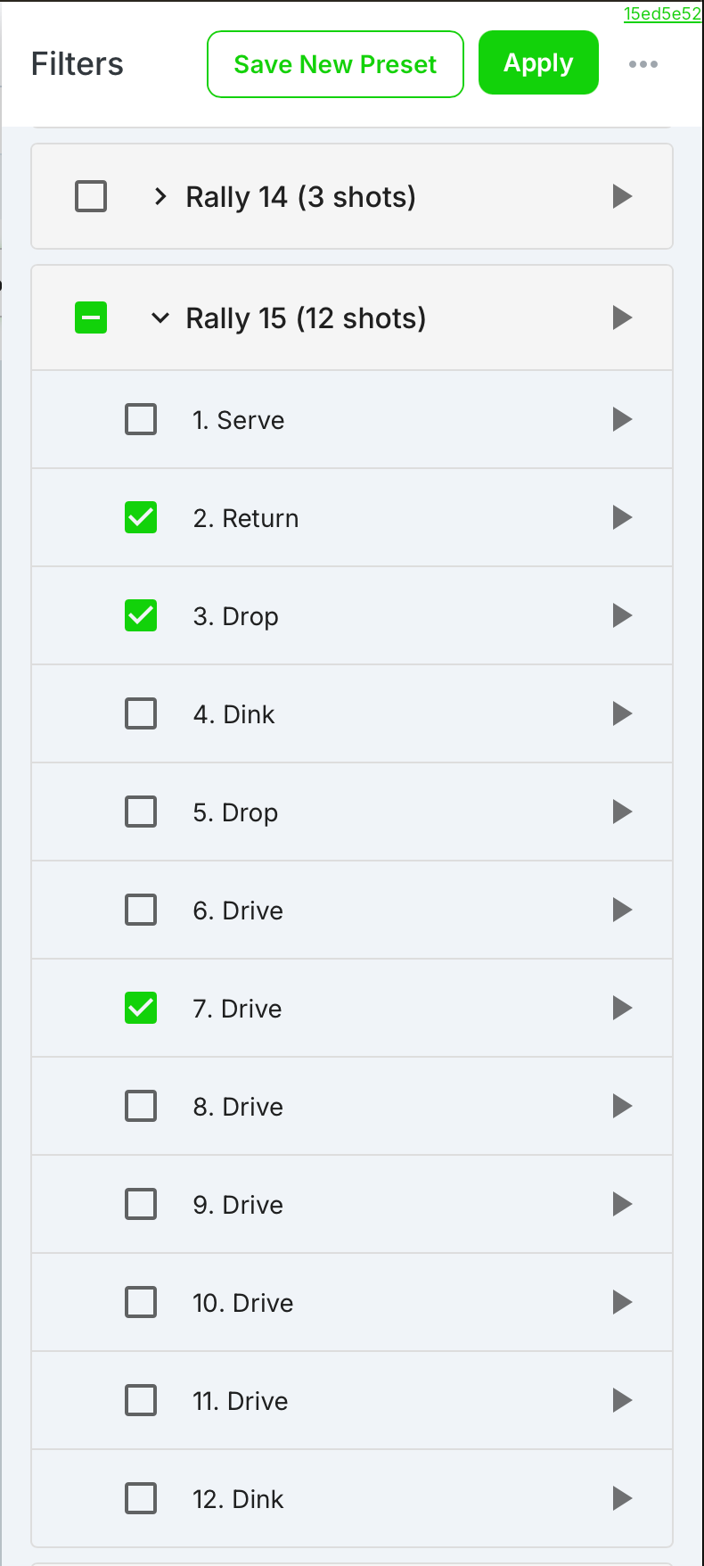Toggle the Rally 15 partial-selection checkbox
Viewport: 704px width, 1566px height.
(91, 317)
